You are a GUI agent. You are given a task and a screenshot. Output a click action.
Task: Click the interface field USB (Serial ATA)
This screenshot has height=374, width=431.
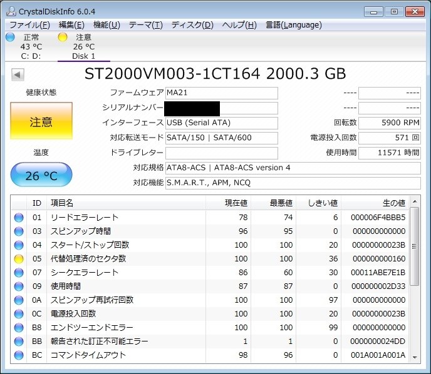coord(222,123)
